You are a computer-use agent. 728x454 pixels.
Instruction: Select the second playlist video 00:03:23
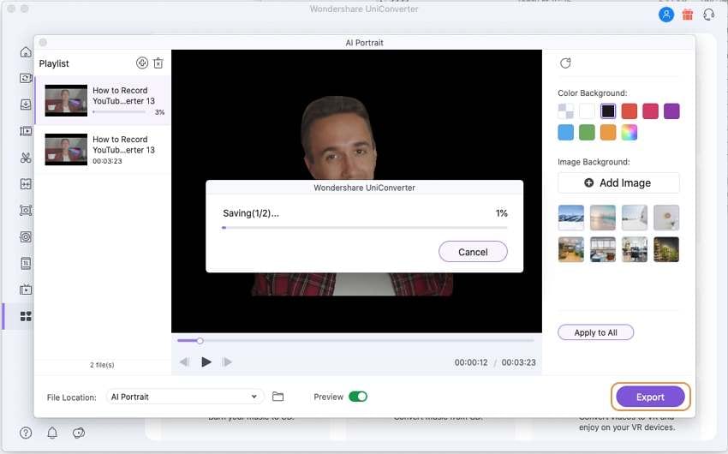coord(103,149)
